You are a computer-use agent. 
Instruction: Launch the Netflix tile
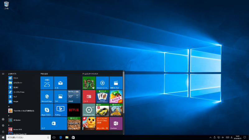click(74, 110)
